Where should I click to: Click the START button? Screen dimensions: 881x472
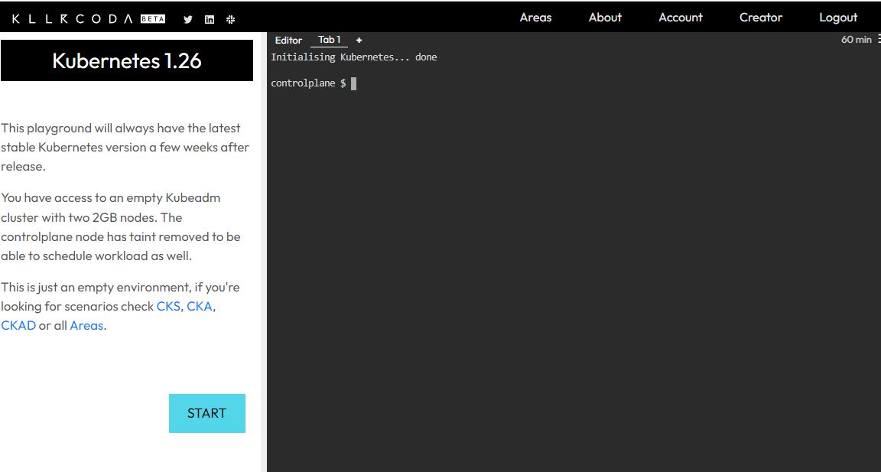click(x=206, y=413)
